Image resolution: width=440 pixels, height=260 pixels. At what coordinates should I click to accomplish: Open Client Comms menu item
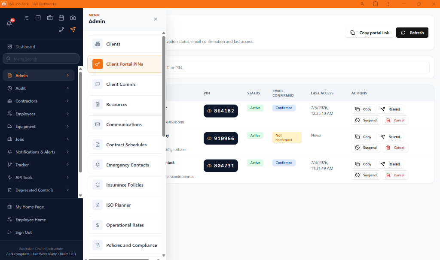point(125,84)
